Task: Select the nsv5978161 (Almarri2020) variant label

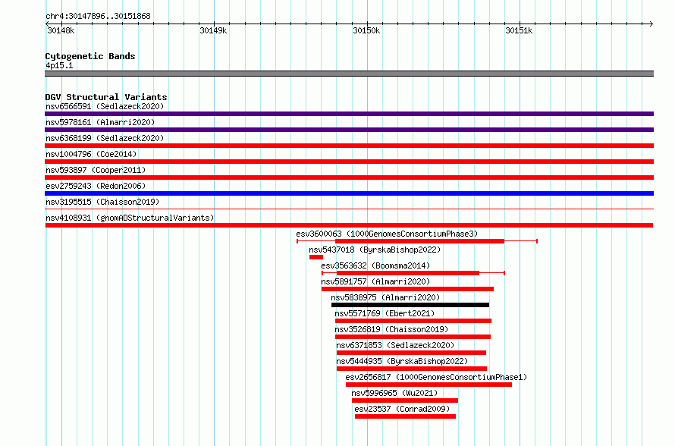Action: coord(100,122)
